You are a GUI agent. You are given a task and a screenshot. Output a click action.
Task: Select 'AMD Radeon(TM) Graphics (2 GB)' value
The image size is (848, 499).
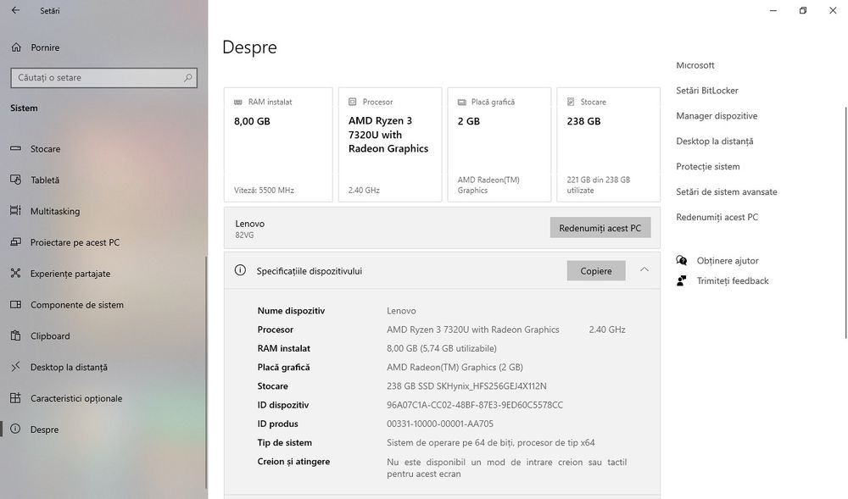click(455, 367)
